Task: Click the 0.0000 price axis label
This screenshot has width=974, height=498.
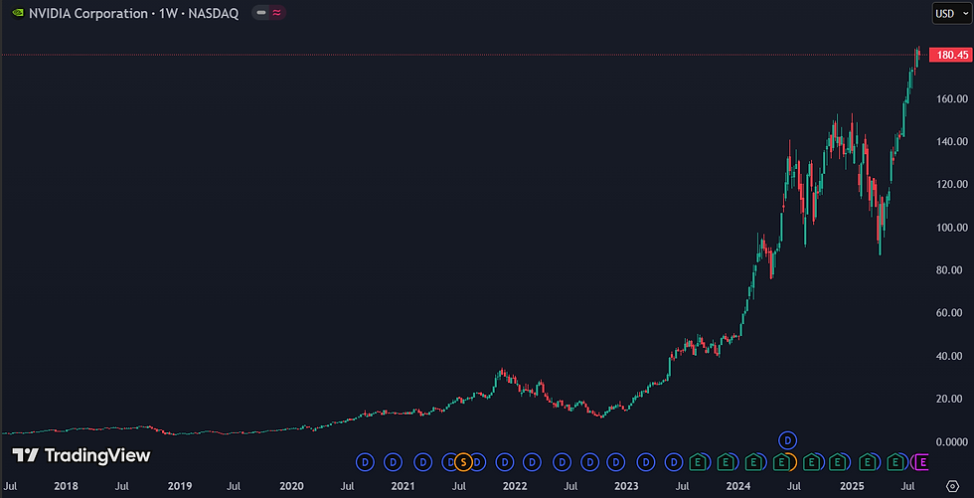Action: (x=950, y=442)
